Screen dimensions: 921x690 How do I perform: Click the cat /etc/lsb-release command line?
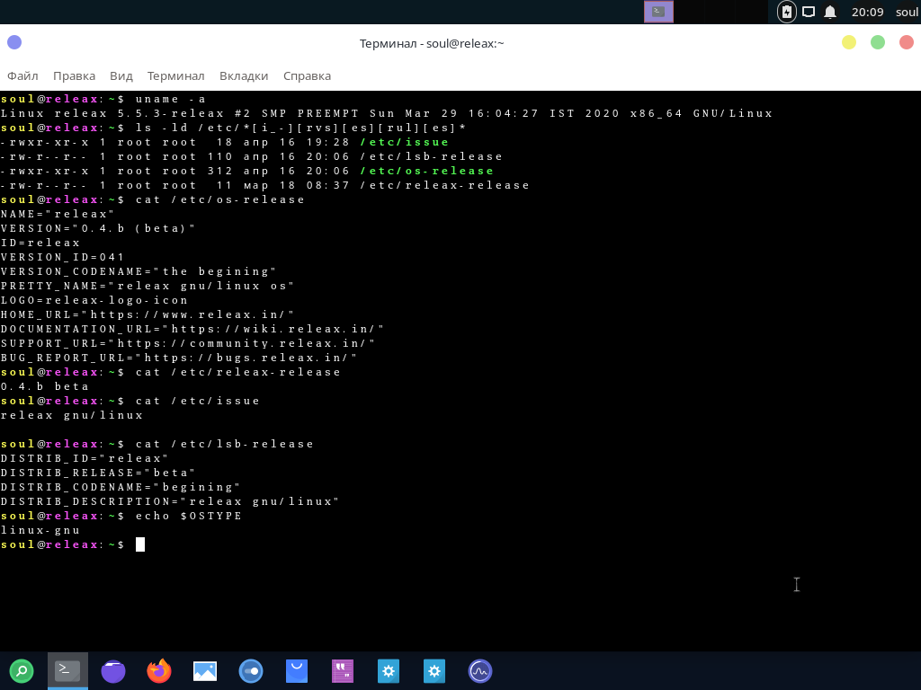(156, 444)
